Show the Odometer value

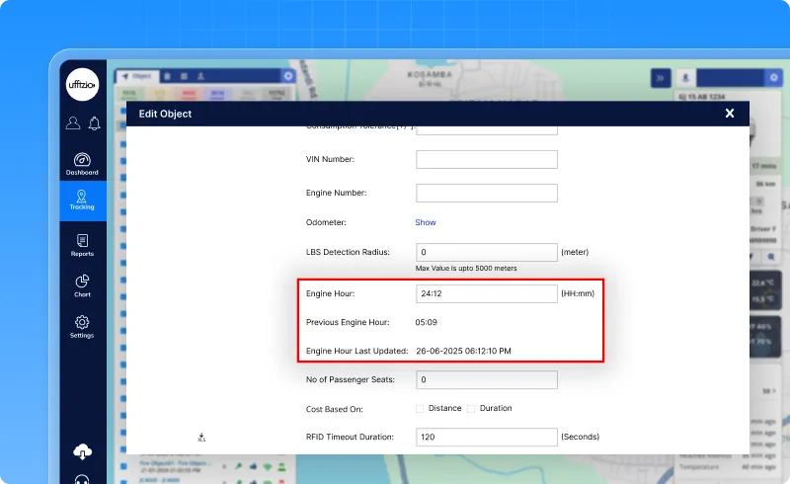pos(425,222)
